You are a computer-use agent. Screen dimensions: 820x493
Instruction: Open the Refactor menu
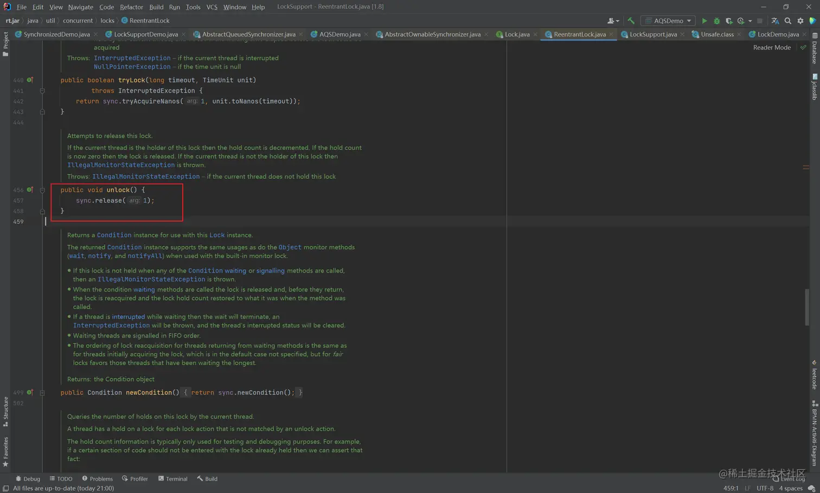[x=131, y=7]
